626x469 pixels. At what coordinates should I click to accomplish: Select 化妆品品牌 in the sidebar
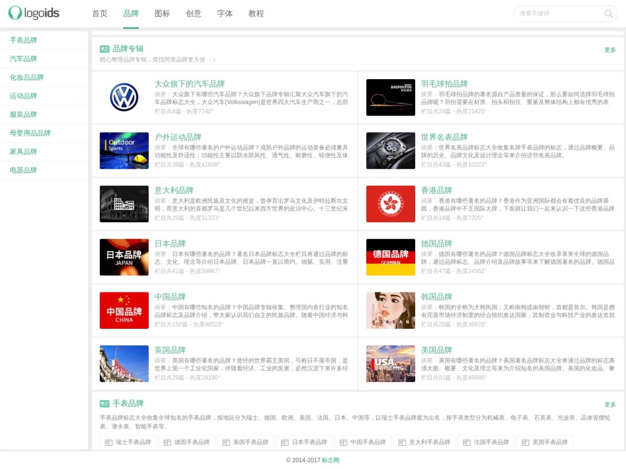click(44, 78)
